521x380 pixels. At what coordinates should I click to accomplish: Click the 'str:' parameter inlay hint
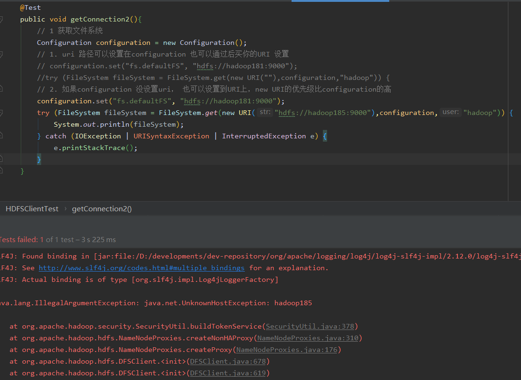coord(265,112)
